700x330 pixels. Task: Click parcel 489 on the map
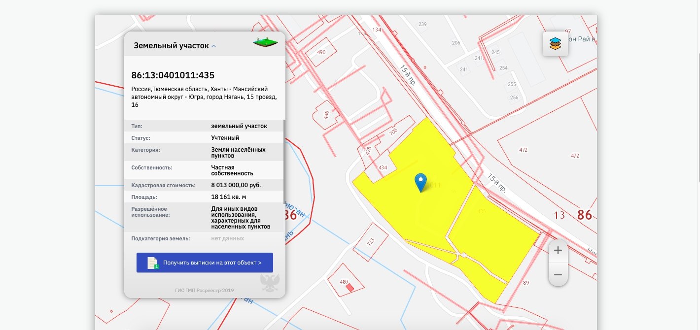(x=344, y=282)
